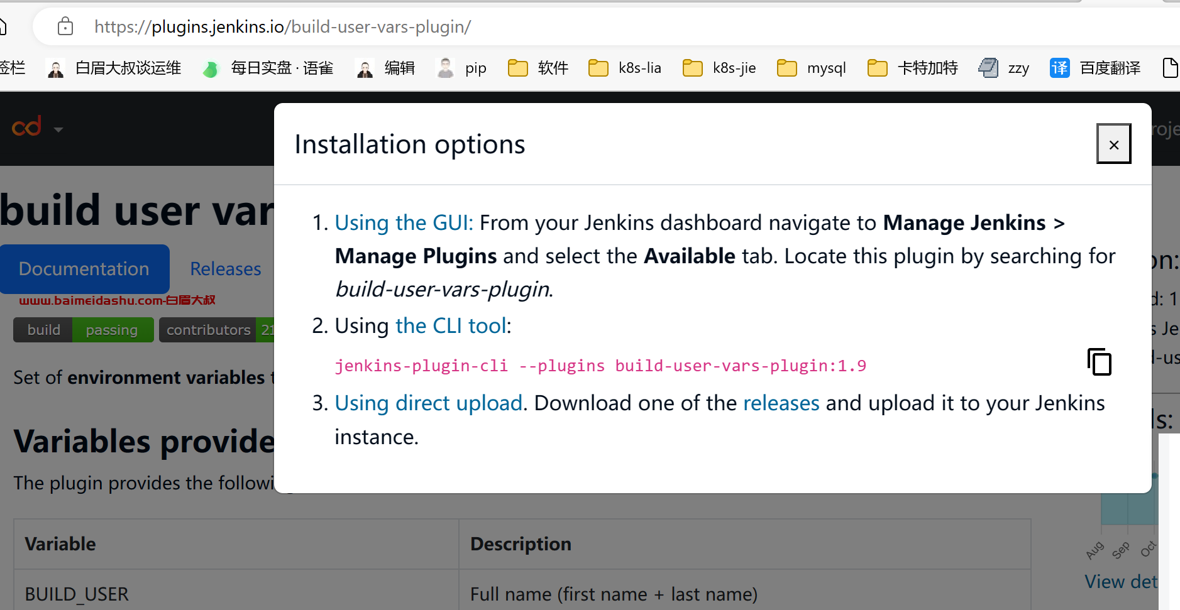Open 'the CLI tool' link

point(451,325)
